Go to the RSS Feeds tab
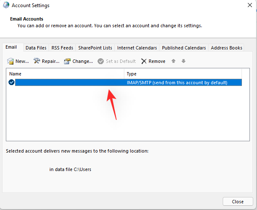The width and height of the screenshot is (257, 210). (62, 48)
